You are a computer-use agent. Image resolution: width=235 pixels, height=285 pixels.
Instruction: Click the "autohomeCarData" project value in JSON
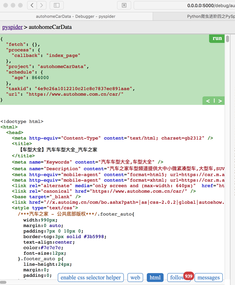pos(62,66)
